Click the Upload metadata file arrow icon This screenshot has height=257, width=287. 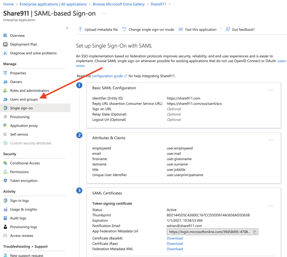click(x=80, y=30)
